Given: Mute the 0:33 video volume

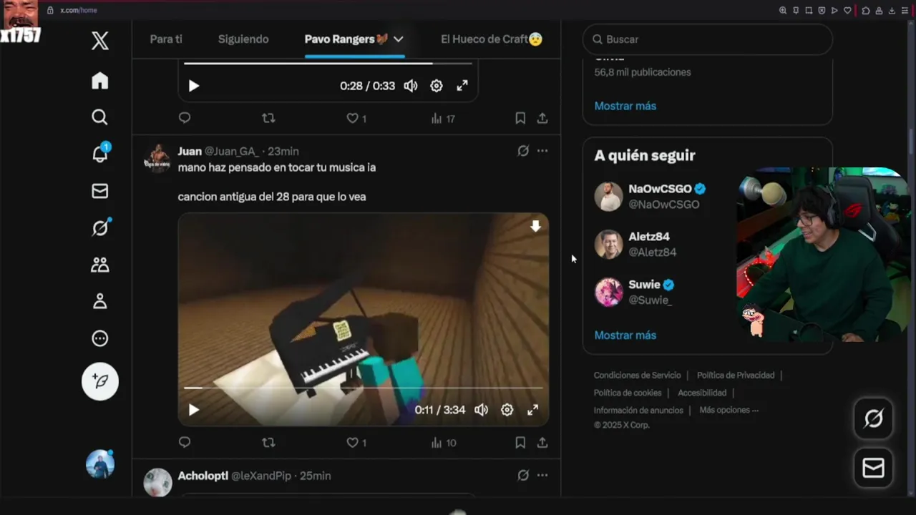Looking at the screenshot, I should click(x=411, y=86).
